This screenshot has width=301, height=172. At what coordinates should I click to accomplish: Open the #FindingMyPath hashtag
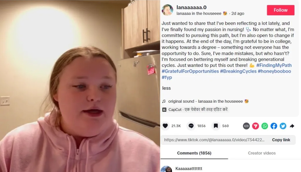[274, 65]
